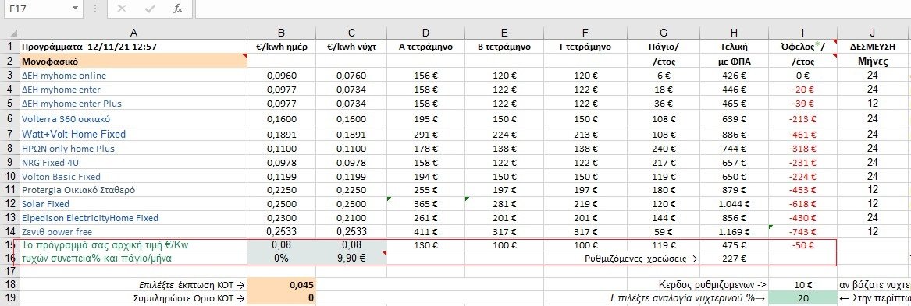
Task: Select the 240 € fixed fee cell
Action: click(663, 149)
